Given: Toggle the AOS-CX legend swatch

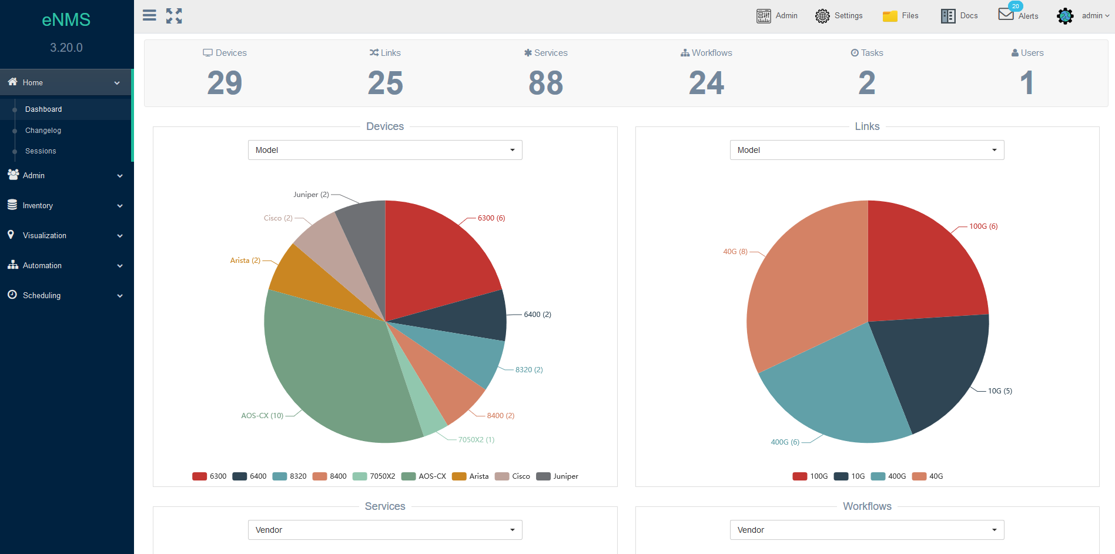Looking at the screenshot, I should pyautogui.click(x=409, y=476).
